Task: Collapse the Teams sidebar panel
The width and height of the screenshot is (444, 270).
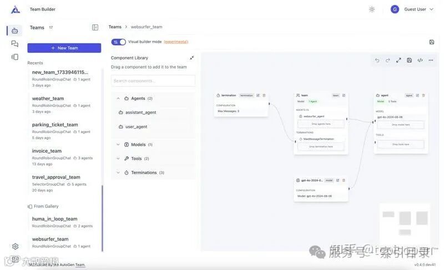Action: (x=95, y=27)
